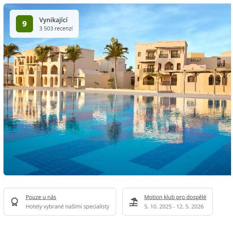Click the date range 5. 10. 2025 - 12. 5. 2026
Viewport: 233px width, 226px height.
point(174,207)
